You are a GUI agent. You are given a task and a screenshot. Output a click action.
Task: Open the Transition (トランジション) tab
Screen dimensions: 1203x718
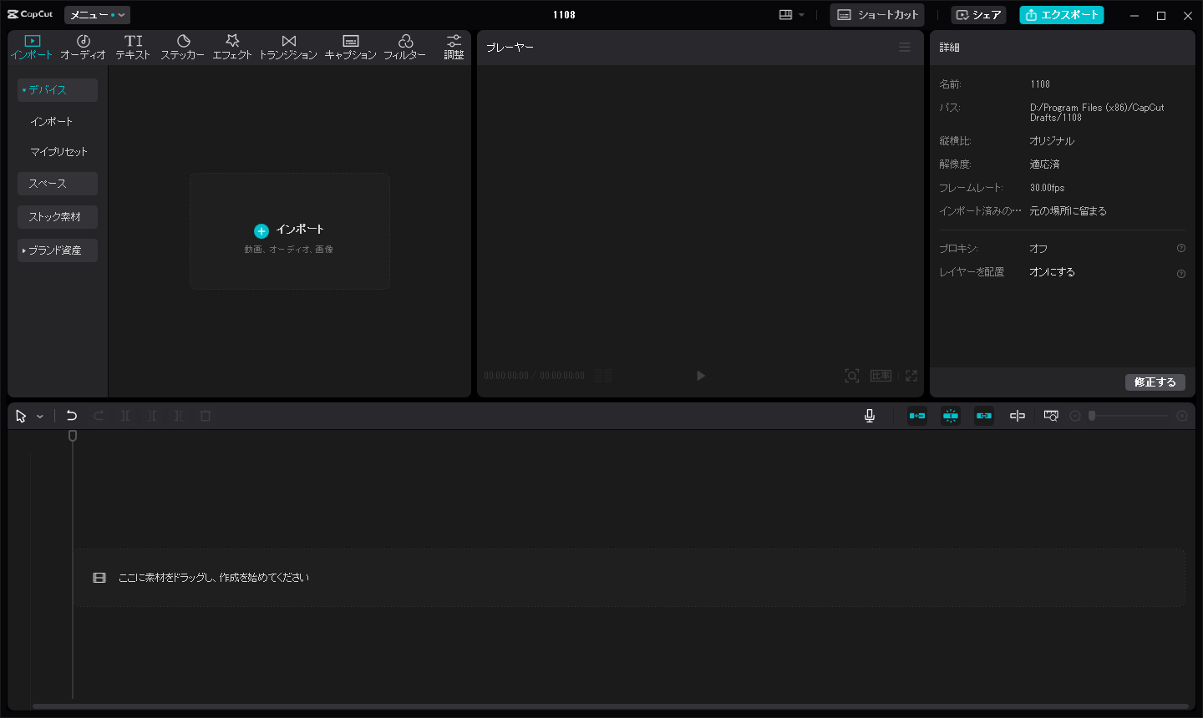(x=288, y=47)
